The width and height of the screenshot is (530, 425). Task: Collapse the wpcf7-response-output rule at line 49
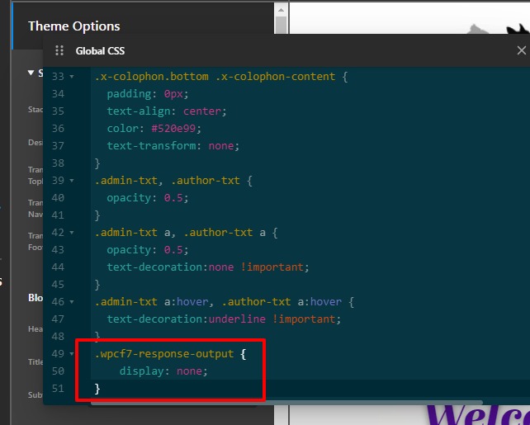click(x=72, y=354)
